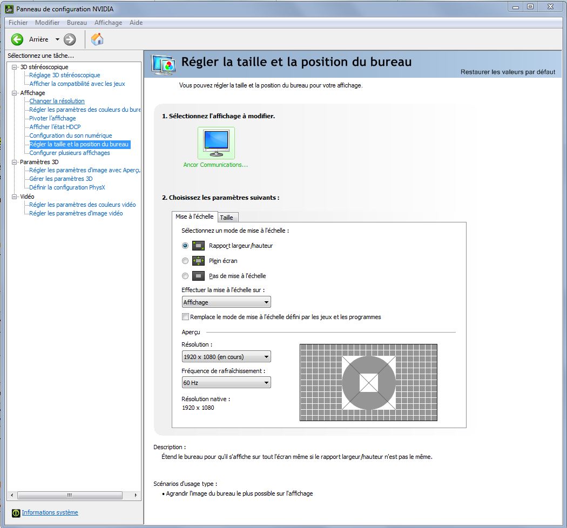
Task: Click Restaurer les valeurs par défaut
Action: tap(508, 72)
